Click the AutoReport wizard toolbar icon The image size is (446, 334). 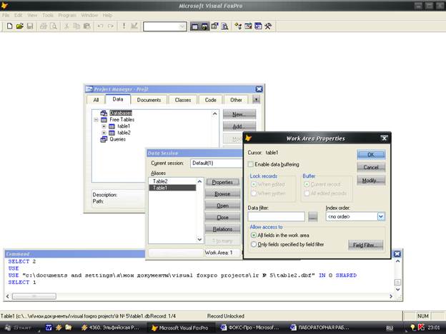click(x=258, y=26)
